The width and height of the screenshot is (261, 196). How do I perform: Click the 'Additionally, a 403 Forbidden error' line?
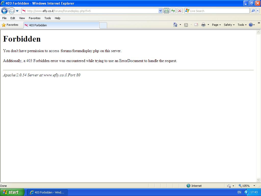90,61
